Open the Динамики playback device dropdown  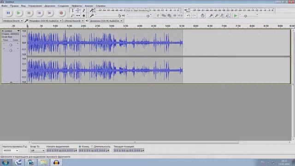pos(106,21)
